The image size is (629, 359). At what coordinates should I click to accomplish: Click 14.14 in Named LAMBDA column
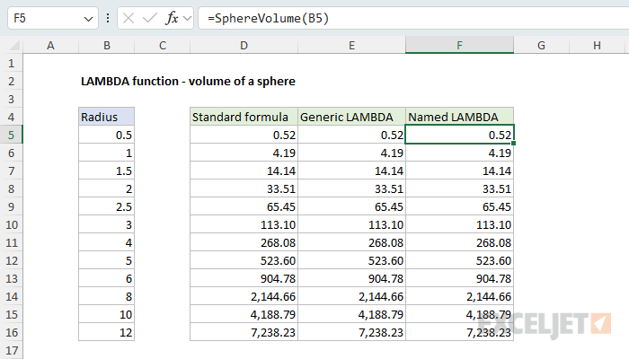coord(460,171)
